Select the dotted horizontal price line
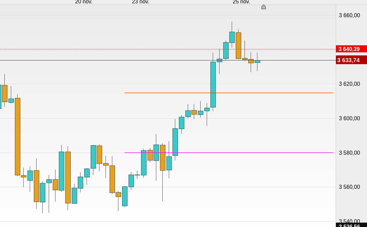This screenshot has width=367, height=227. [x=101, y=49]
